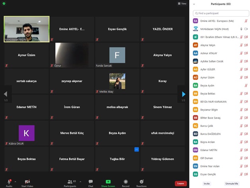Click the Koray tile
Screen dimensions: 250x188
pyautogui.click(x=163, y=81)
